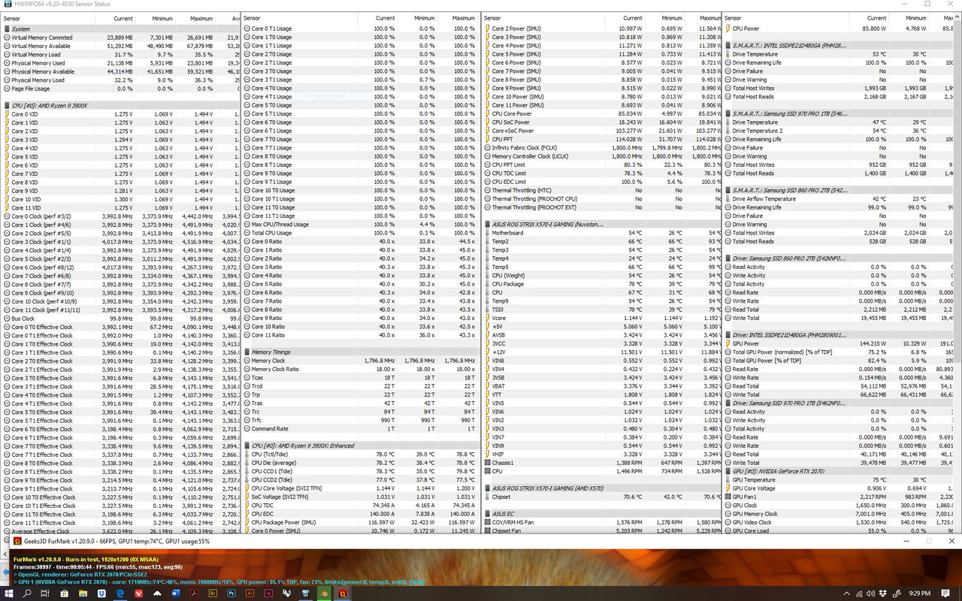Switch to Blender in the taskbar
This screenshot has height=601, width=962.
[x=324, y=593]
